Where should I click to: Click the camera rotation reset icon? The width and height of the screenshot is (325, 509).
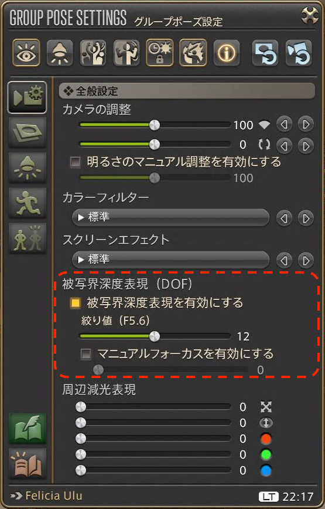(265, 145)
